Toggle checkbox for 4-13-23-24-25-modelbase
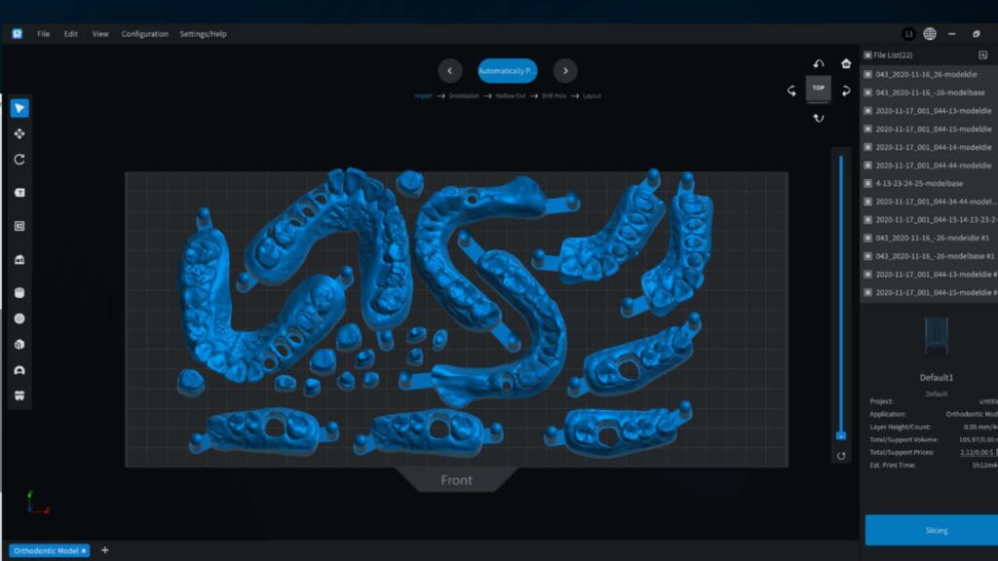This screenshot has height=561, width=998. 867,183
